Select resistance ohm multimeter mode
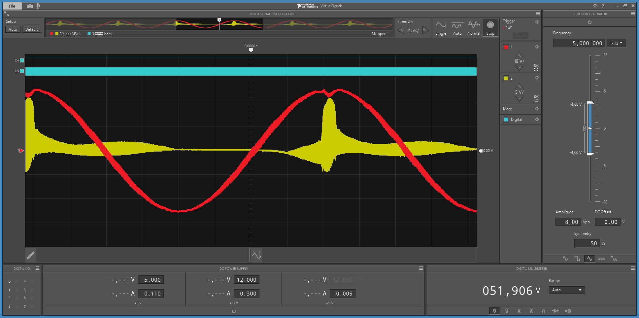The image size is (639, 318). coord(543,311)
